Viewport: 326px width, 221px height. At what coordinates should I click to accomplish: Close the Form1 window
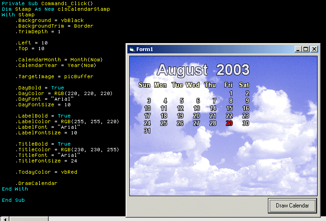click(x=314, y=49)
